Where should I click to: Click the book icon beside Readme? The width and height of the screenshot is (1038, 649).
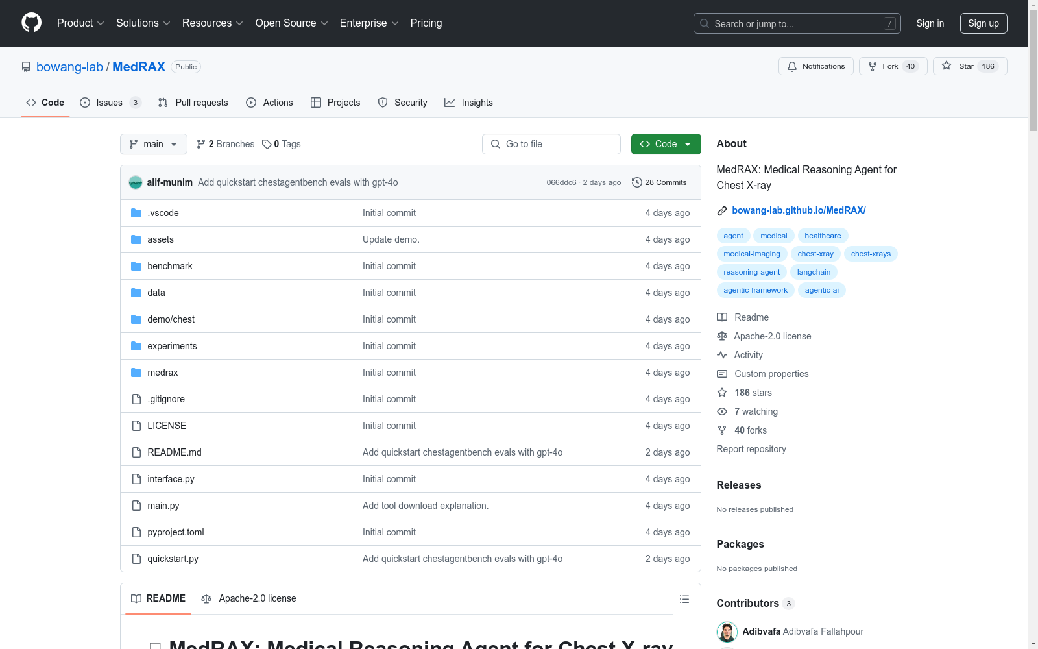point(722,317)
